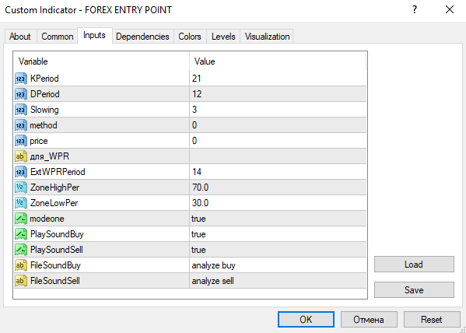
Task: Click the для_WPR variable name
Action: (49, 156)
